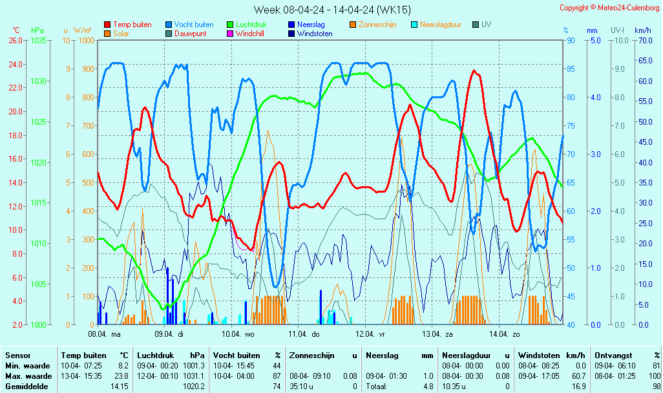This screenshot has width=663, height=393.
Task: Click the UV legend color box
Action: point(475,25)
